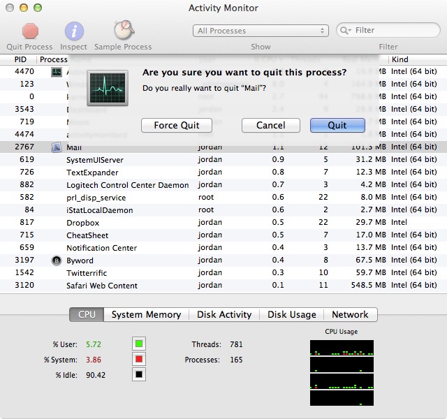Select the iStatLocalDaemon process
447x419 pixels.
click(x=223, y=209)
